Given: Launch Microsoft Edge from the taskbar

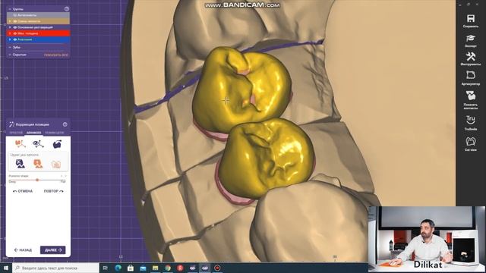Looking at the screenshot, I should (x=118, y=268).
